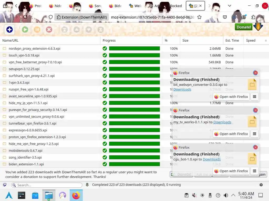Image resolution: width=269 pixels, height=201 pixels.
Task: Open the cgu_bot notification's hamburger menu
Action: point(254,171)
